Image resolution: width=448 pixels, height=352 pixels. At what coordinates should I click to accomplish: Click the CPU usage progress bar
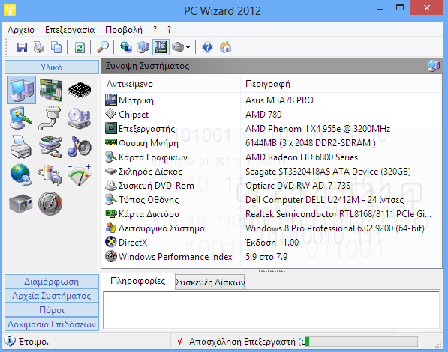[361, 342]
